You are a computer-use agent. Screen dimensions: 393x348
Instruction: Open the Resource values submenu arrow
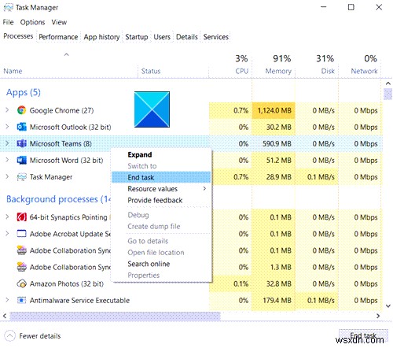pyautogui.click(x=204, y=189)
